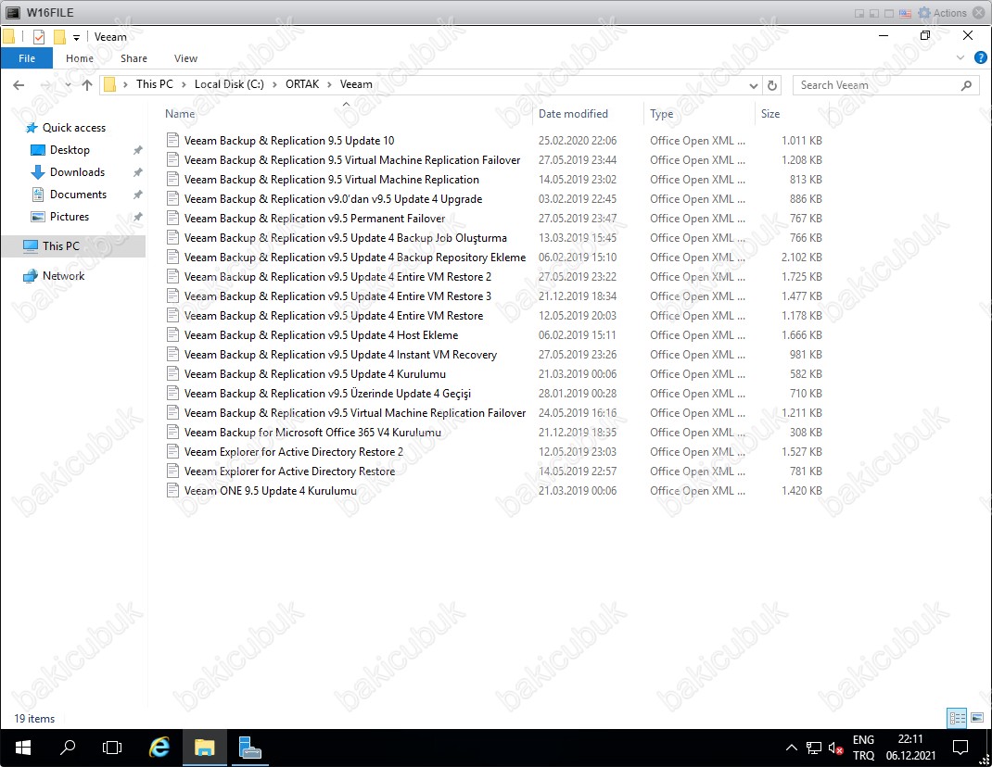992x767 pixels.
Task: Expand the chevron after This PC in address bar
Action: click(184, 84)
